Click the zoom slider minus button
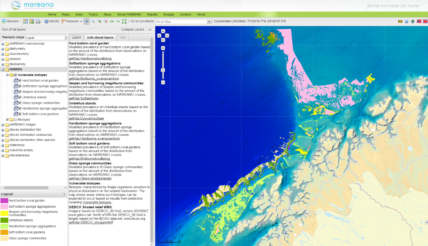This screenshot has height=246, width=428. (x=163, y=83)
